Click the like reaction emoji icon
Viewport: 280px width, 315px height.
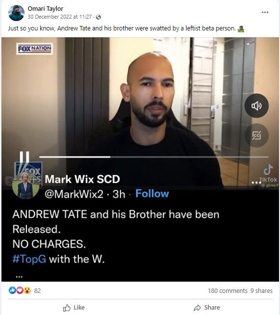12,290
